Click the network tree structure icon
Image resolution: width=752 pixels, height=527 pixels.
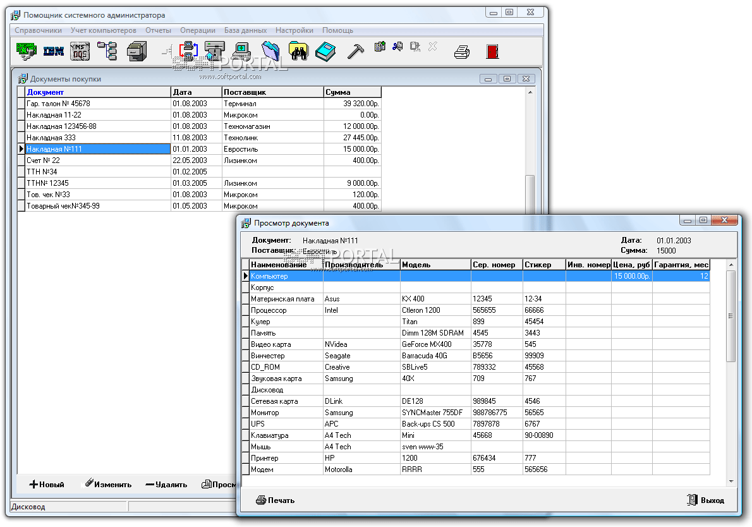tap(107, 51)
